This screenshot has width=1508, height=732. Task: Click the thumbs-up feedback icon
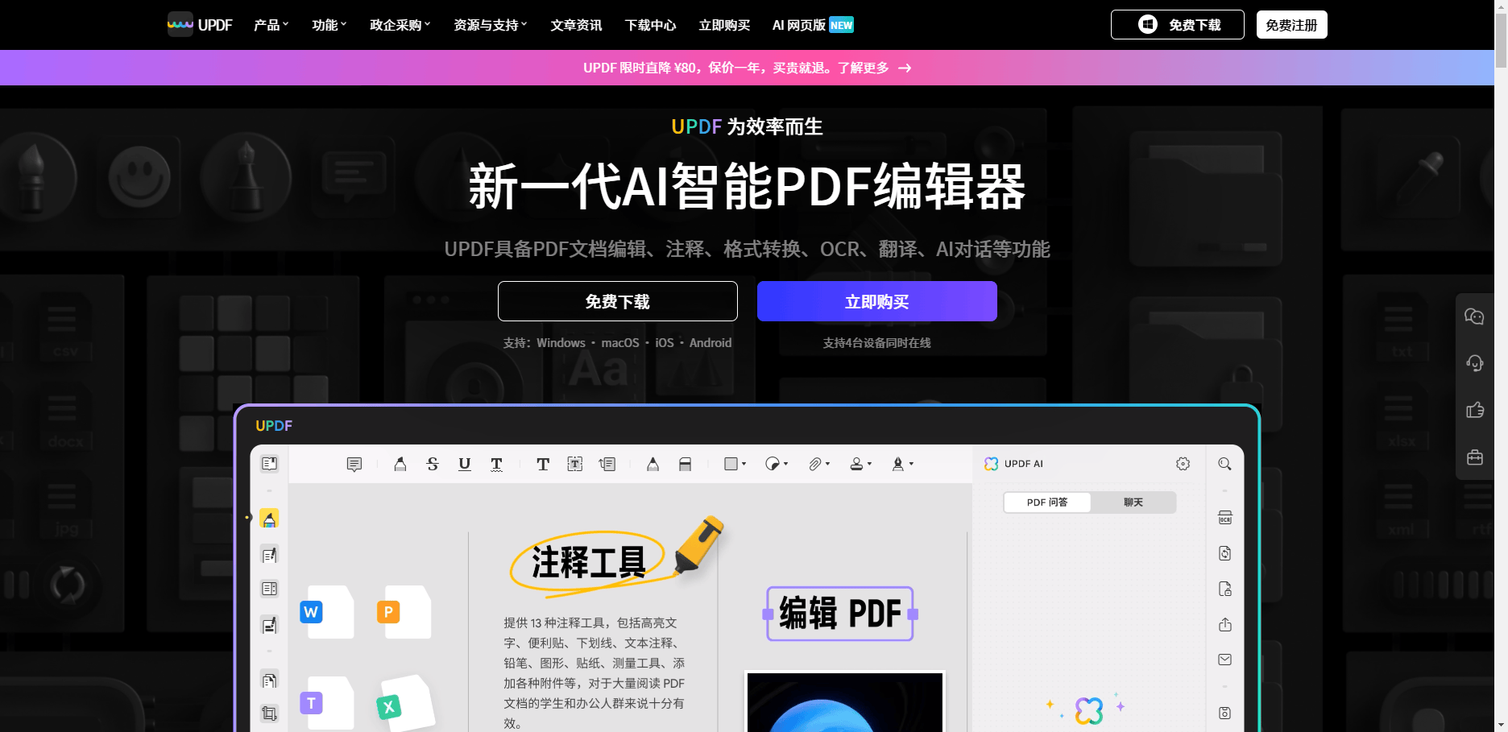coord(1474,410)
